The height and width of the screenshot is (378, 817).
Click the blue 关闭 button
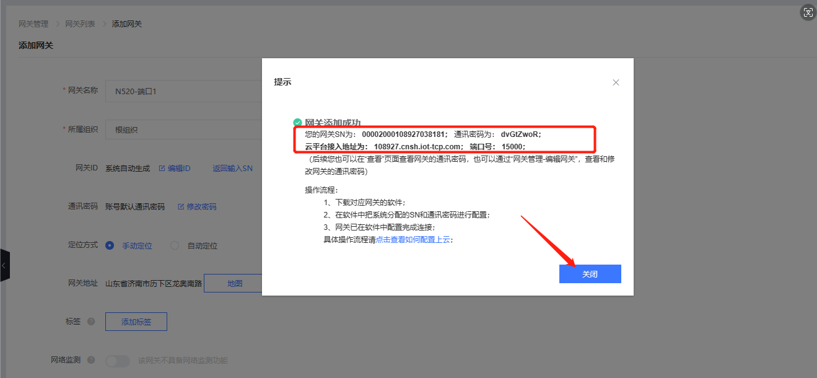pyautogui.click(x=590, y=274)
